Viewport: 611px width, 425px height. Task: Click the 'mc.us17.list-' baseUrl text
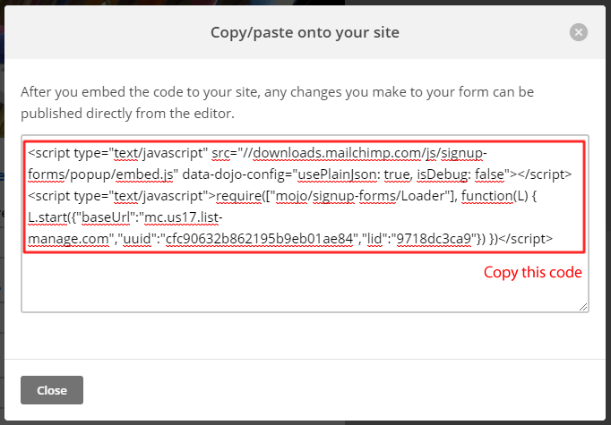pyautogui.click(x=184, y=217)
